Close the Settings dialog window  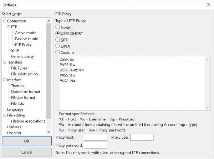[208, 5]
